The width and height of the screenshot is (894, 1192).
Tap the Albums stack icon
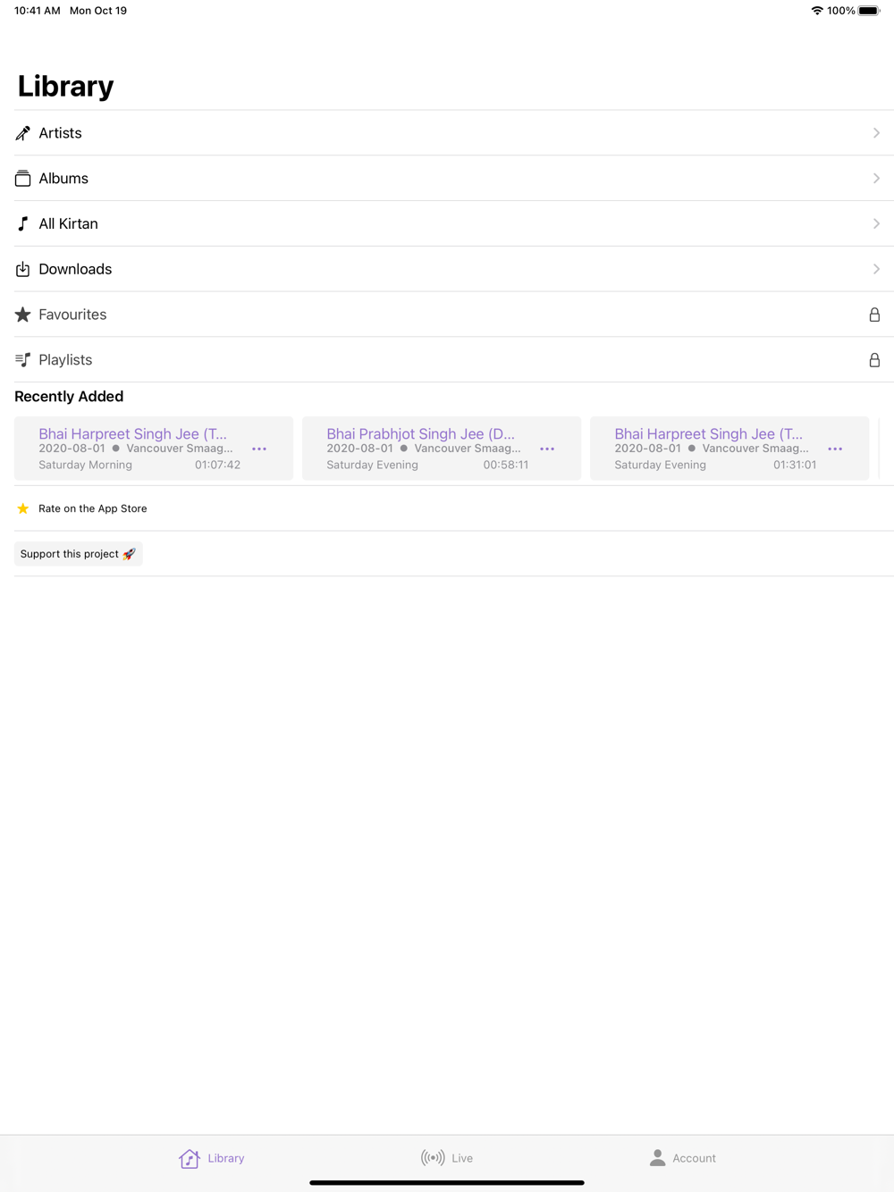click(23, 179)
